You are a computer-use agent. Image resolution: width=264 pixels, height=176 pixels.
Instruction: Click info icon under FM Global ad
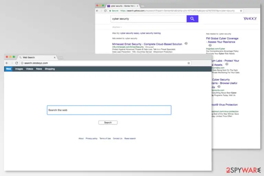[x=210, y=45]
